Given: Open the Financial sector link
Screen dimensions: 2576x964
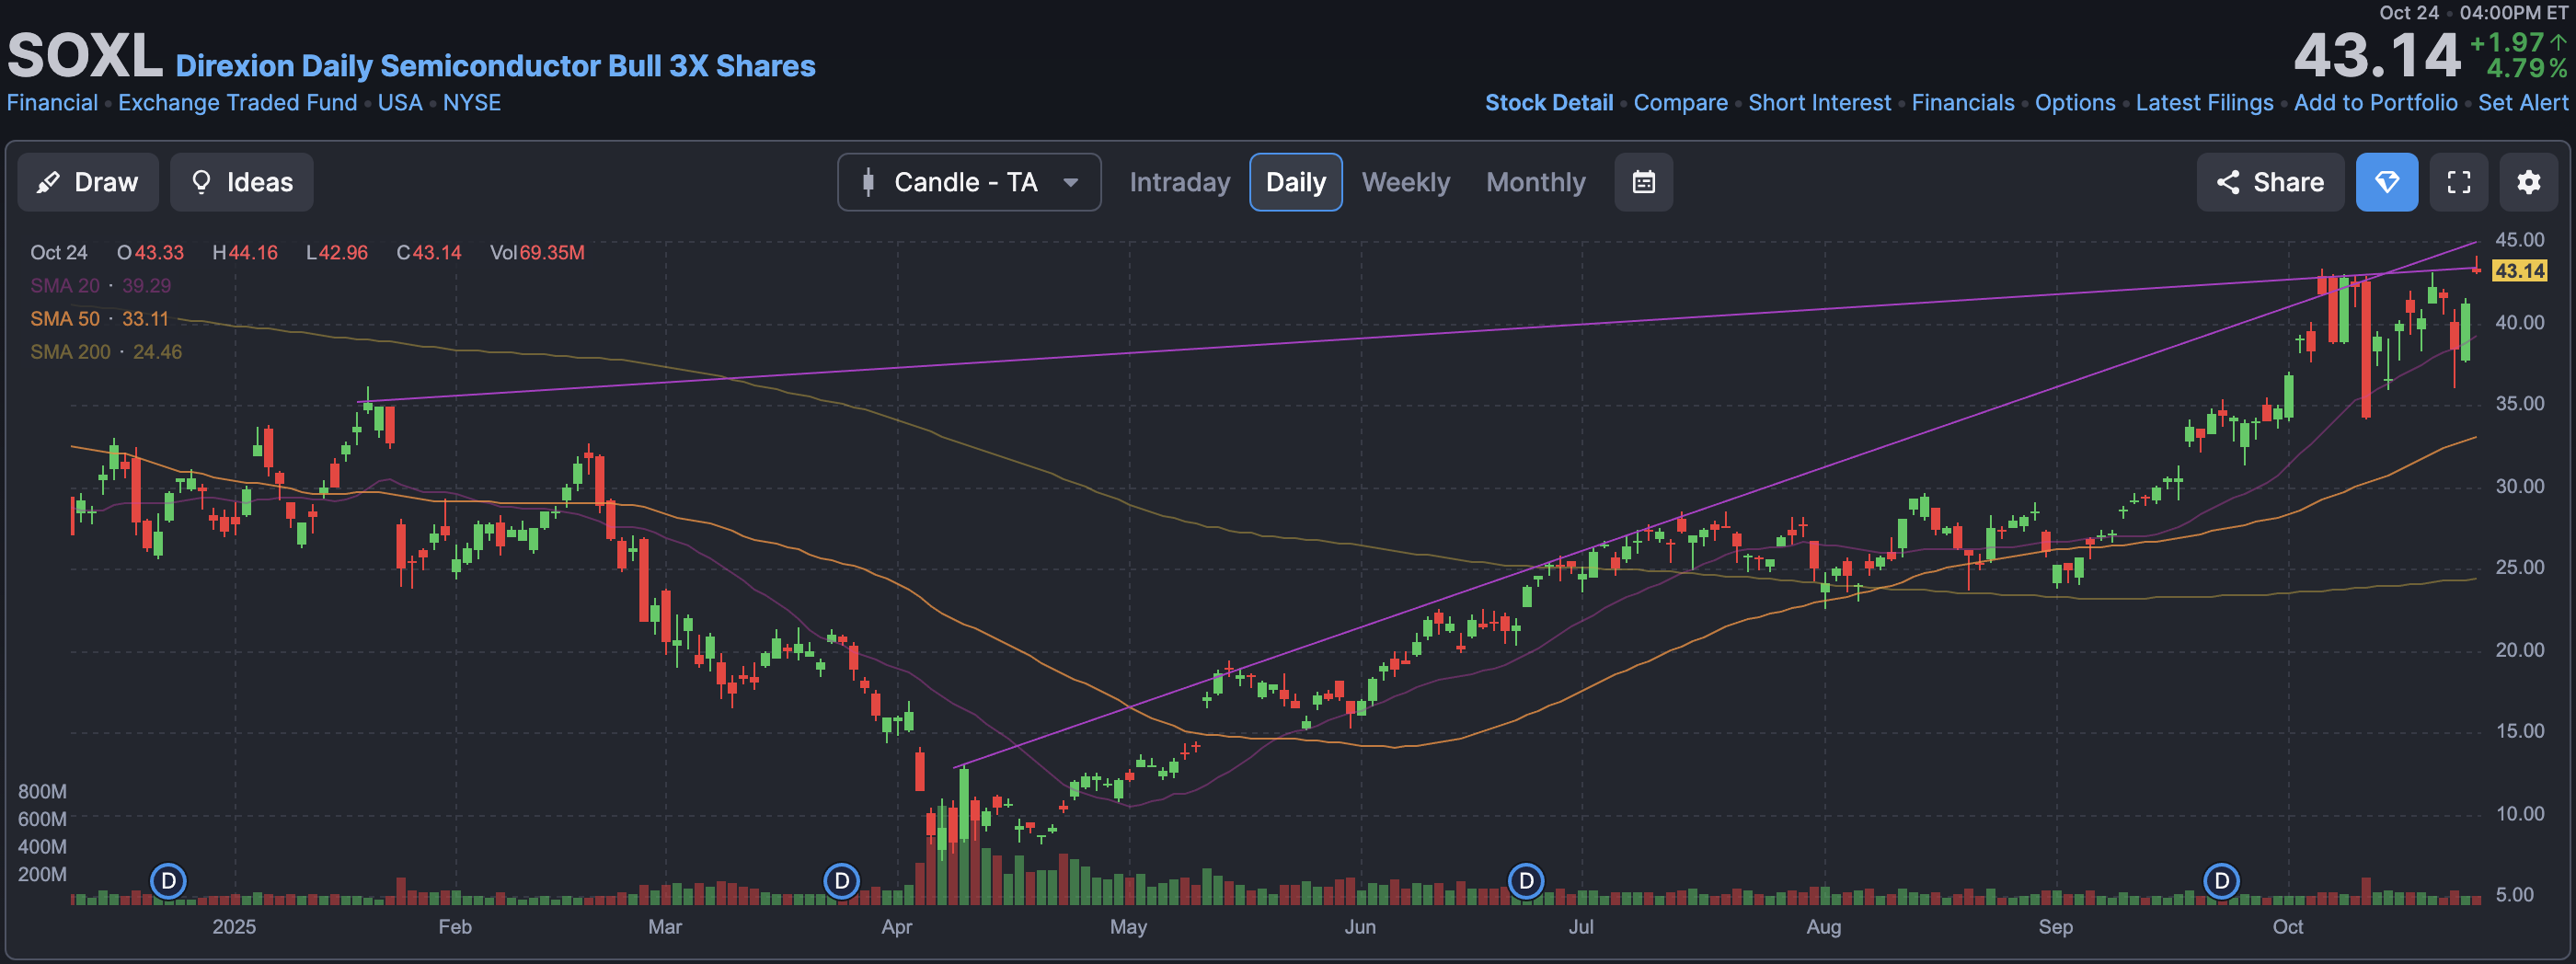Looking at the screenshot, I should tap(52, 103).
